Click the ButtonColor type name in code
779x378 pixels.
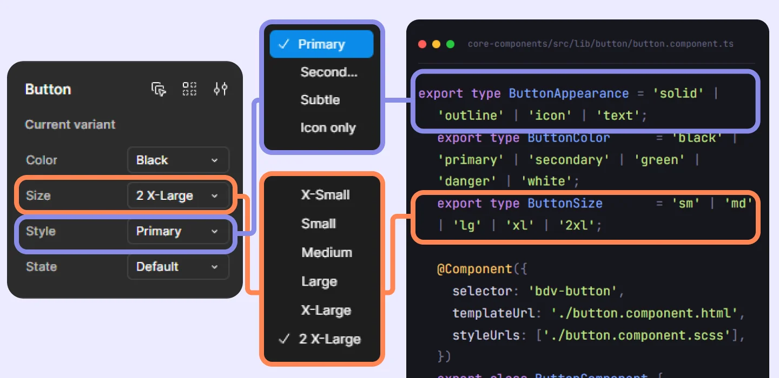[569, 138]
